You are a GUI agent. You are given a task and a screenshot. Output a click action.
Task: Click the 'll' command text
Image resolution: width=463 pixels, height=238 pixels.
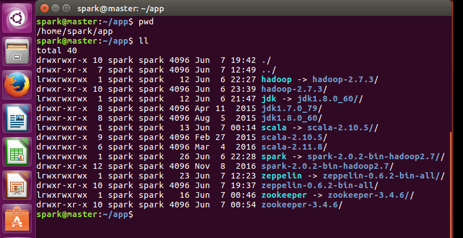pos(144,41)
